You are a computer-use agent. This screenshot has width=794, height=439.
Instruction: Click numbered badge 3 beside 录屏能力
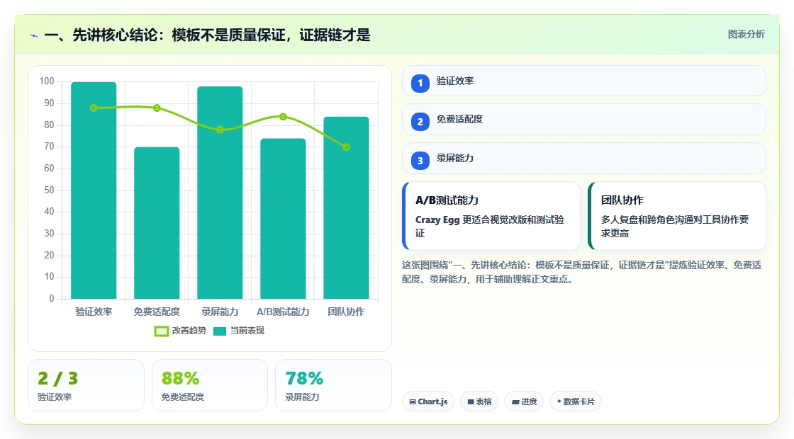click(x=420, y=160)
